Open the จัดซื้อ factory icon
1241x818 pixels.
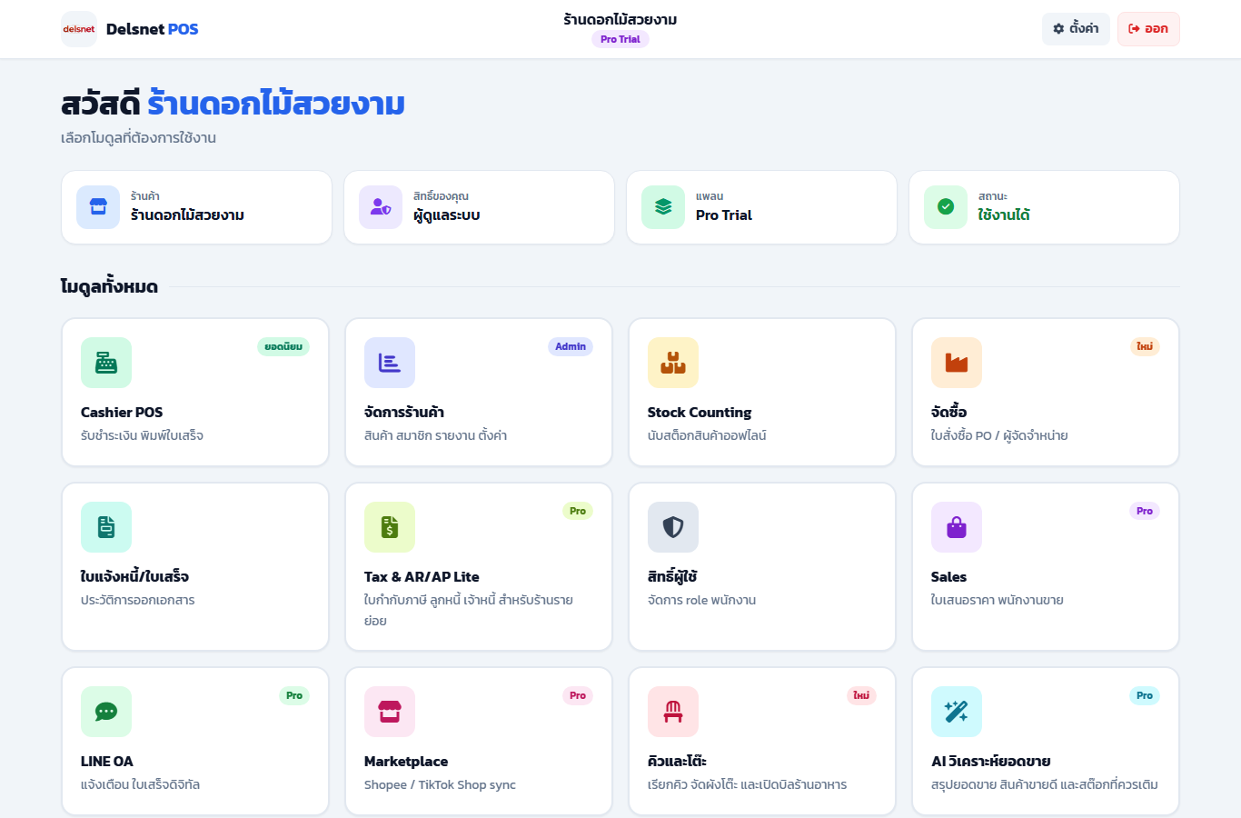tap(957, 363)
